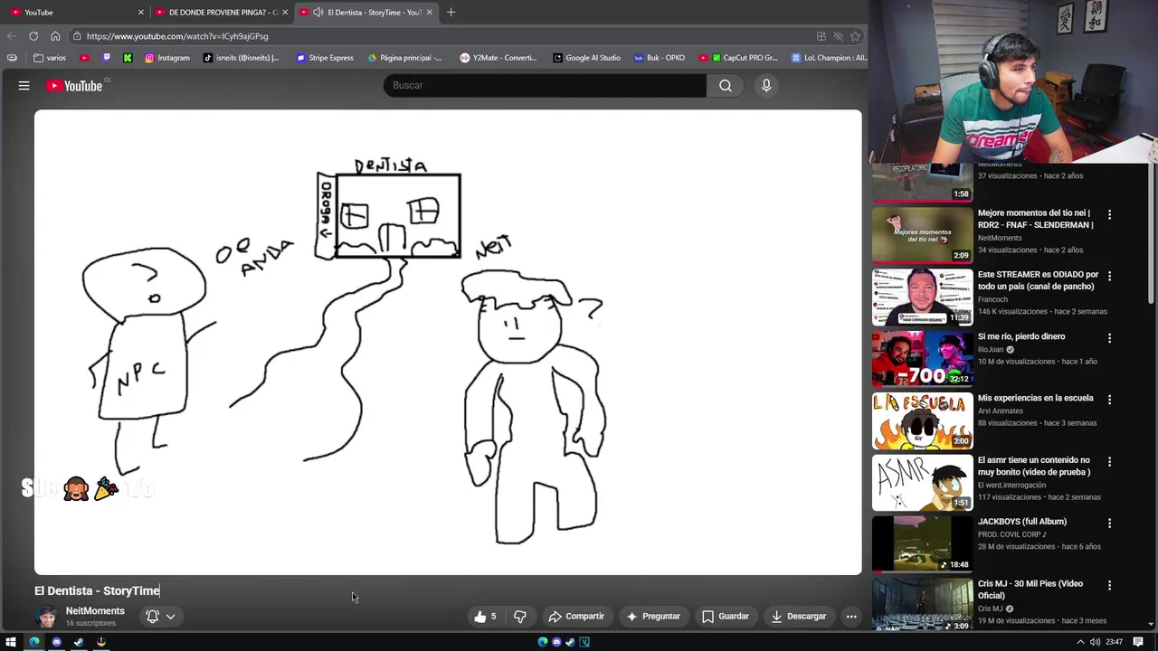The height and width of the screenshot is (651, 1158).
Task: Open the varios bookmarks folder
Action: pos(50,58)
